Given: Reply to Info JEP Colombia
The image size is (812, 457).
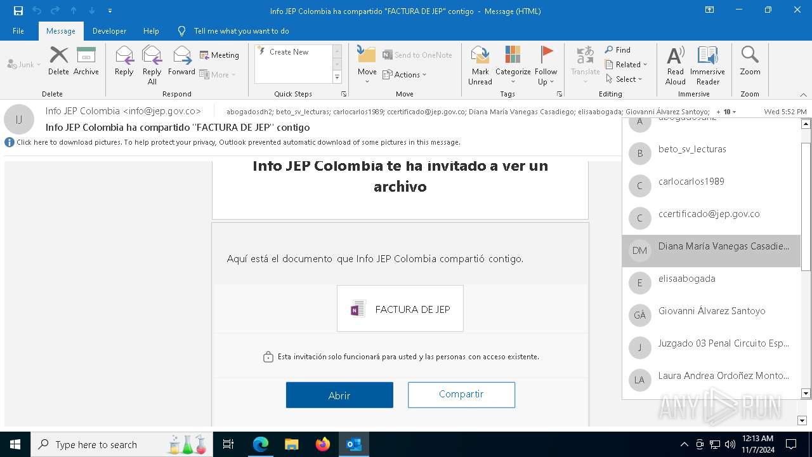Looking at the screenshot, I should pos(124,61).
